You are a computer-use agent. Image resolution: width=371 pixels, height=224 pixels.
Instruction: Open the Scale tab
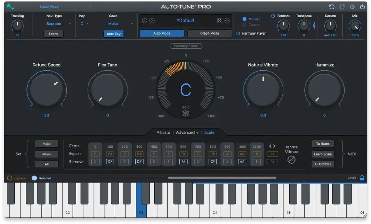tap(209, 133)
